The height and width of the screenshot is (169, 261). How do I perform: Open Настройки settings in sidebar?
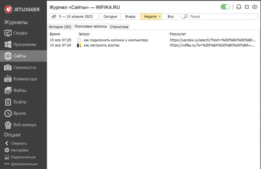[19, 150]
